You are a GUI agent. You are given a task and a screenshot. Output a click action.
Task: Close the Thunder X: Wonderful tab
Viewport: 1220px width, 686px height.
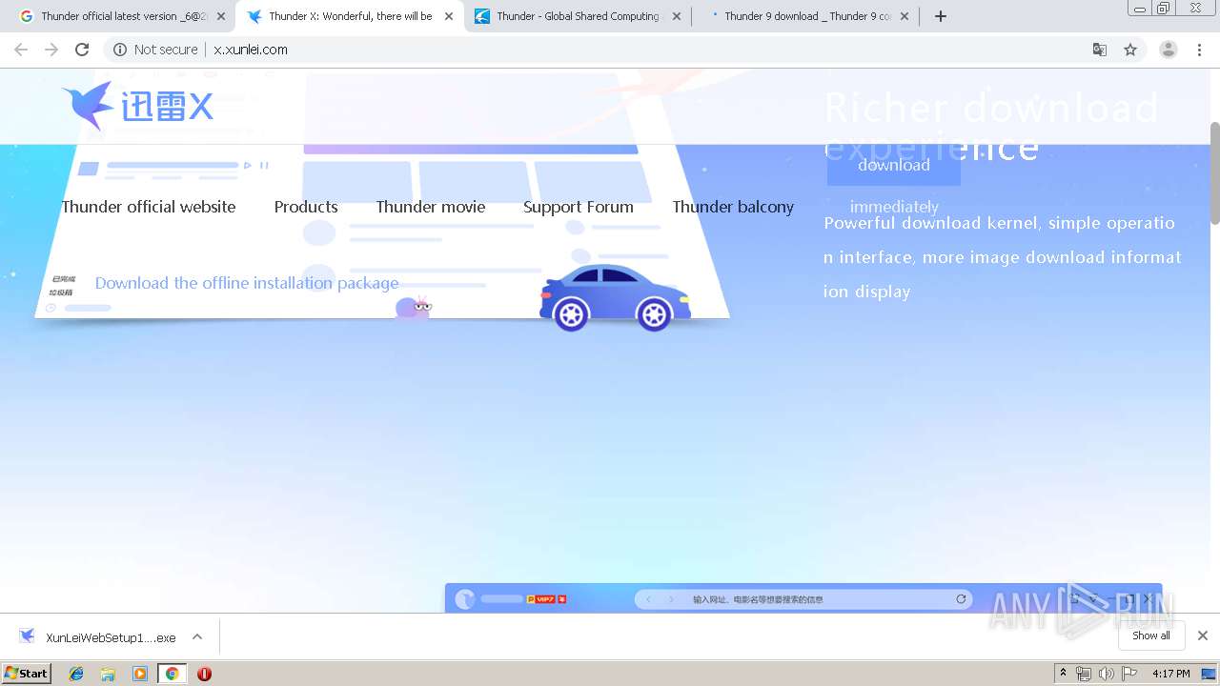point(449,16)
